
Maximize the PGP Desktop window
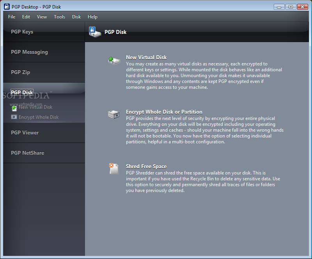pyautogui.click(x=291, y=7)
